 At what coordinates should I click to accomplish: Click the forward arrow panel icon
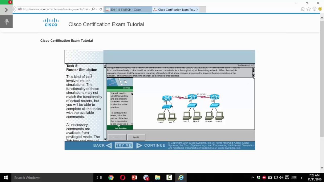click(x=6, y=10)
